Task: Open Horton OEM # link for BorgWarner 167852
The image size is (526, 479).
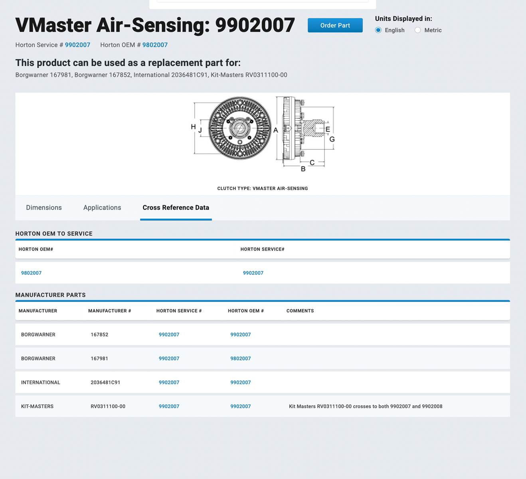Action: [x=240, y=335]
